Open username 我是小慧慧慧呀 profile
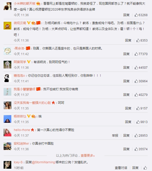This screenshot has height=171, width=152. tap(24, 89)
